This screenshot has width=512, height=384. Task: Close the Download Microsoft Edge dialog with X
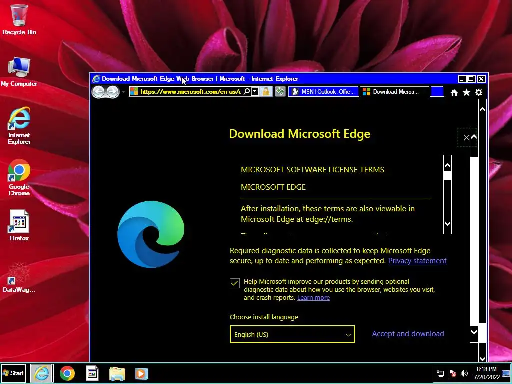point(467,138)
